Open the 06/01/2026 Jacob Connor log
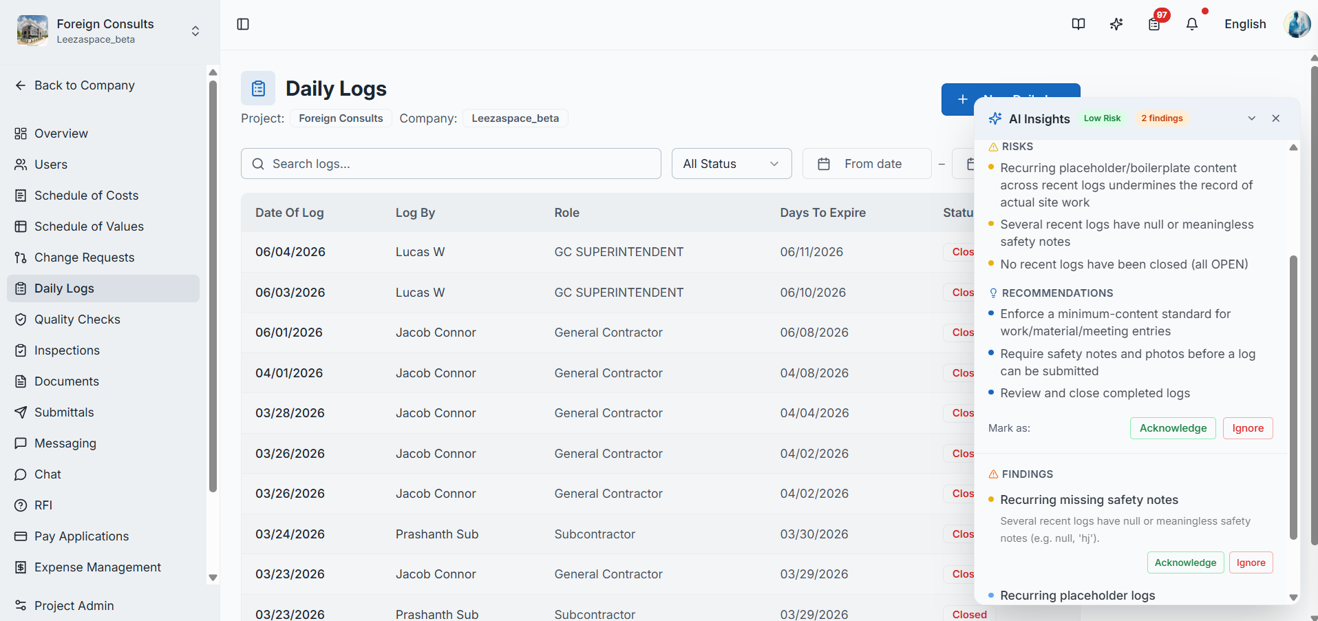Image resolution: width=1318 pixels, height=621 pixels. click(x=608, y=333)
